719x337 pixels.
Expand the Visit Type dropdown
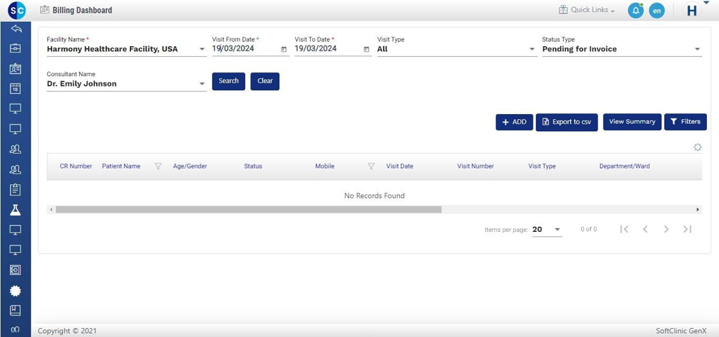[532, 49]
